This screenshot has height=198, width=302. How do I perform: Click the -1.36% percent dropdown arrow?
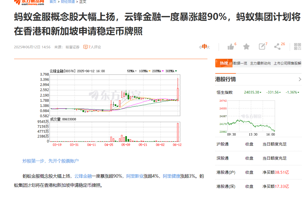(298, 92)
